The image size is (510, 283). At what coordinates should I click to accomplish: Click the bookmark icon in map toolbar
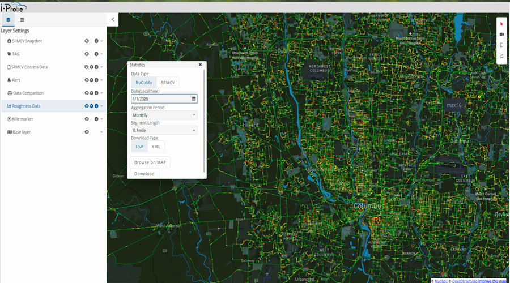(x=501, y=45)
